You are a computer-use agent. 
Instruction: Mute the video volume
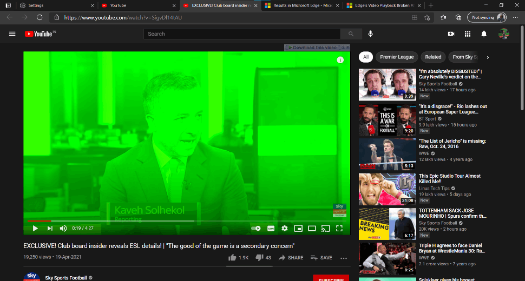coord(63,228)
